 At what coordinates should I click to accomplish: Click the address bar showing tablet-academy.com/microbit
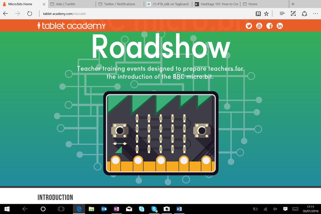pos(64,13)
